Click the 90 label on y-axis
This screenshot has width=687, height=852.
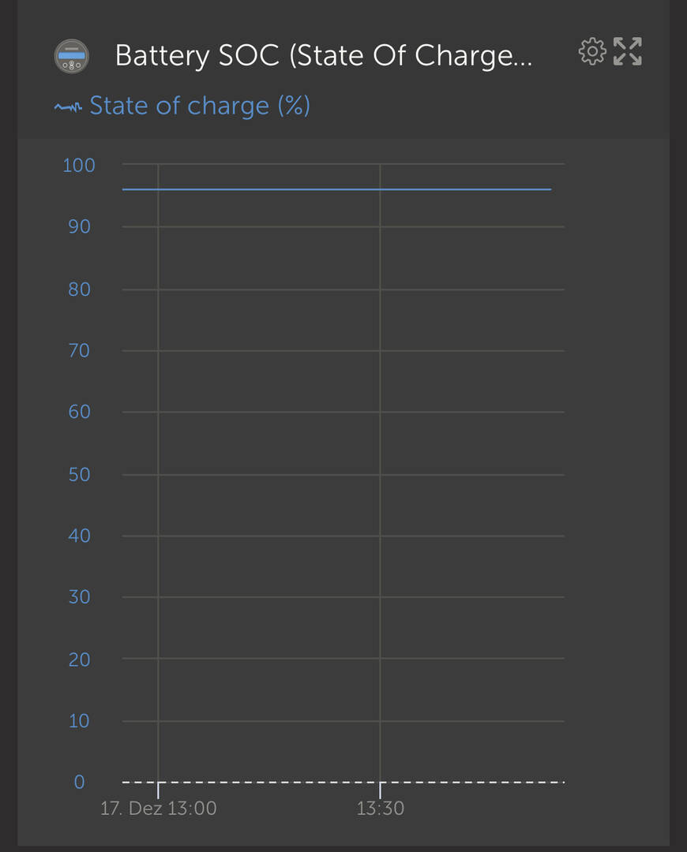pos(80,226)
